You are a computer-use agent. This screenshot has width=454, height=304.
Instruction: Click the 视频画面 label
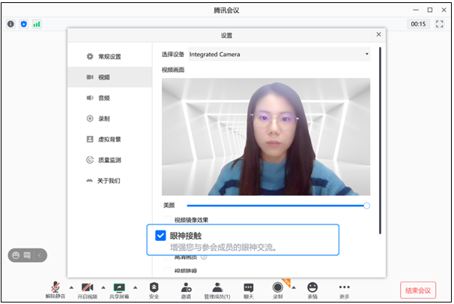point(173,70)
